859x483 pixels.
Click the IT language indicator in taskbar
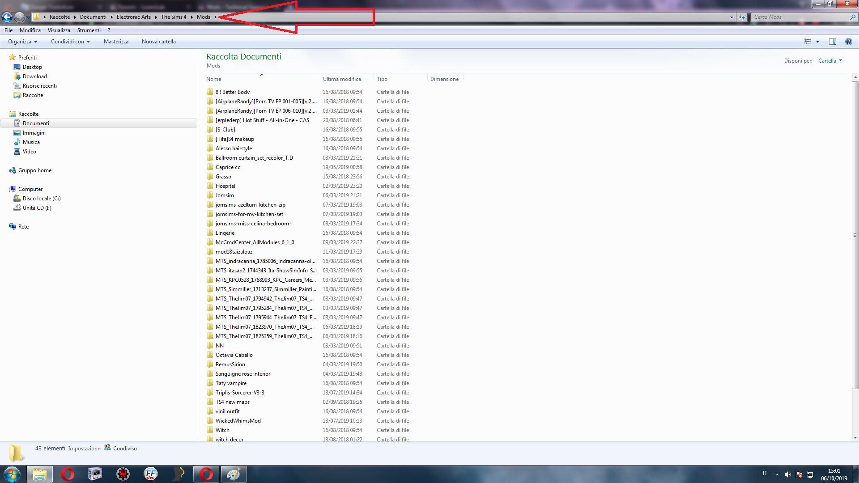(x=765, y=473)
